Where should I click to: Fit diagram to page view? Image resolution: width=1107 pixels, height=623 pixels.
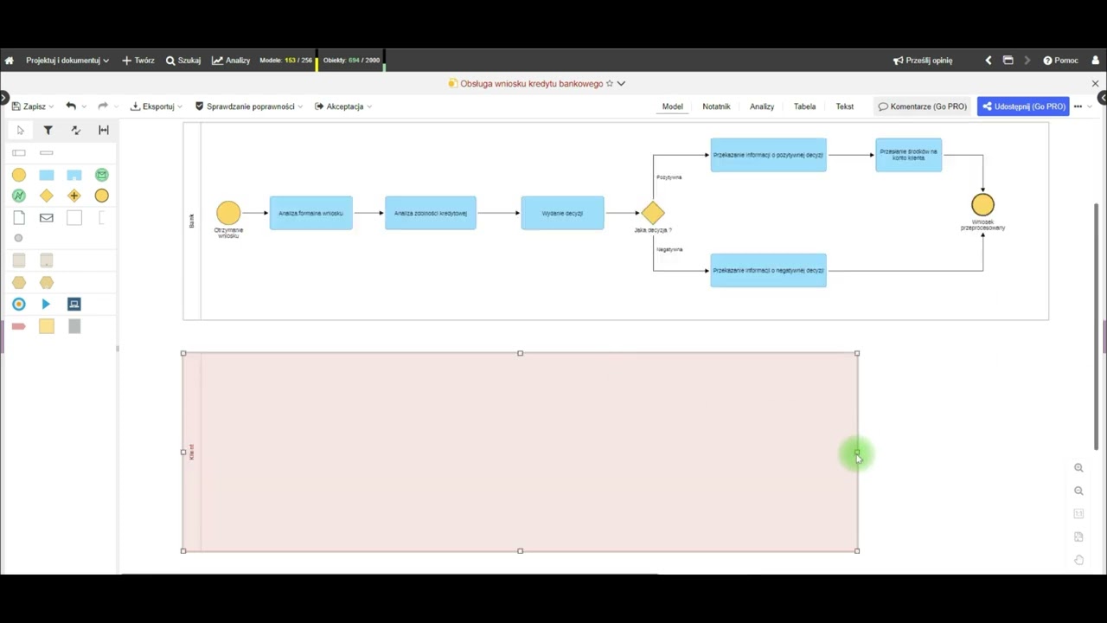point(1078,537)
